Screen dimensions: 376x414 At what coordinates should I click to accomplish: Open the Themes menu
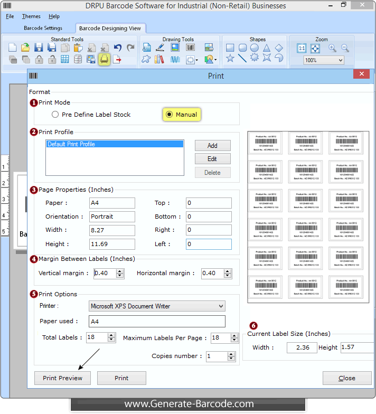pos(31,16)
